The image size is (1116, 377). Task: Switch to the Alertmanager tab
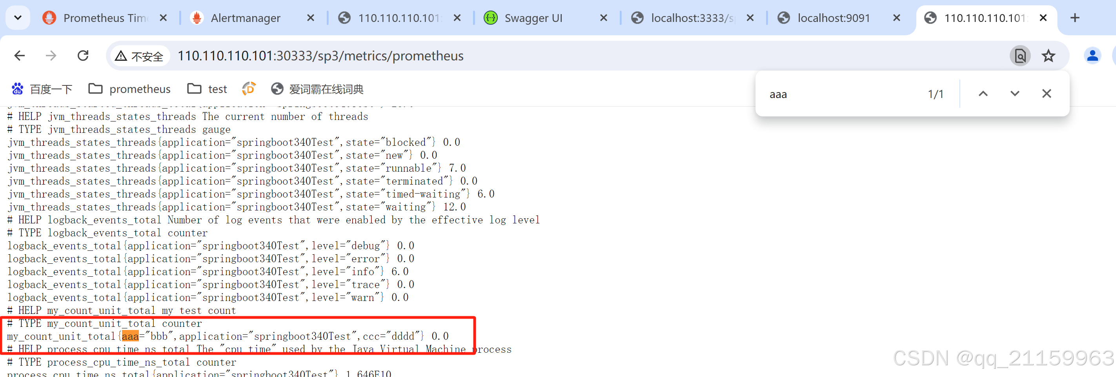pos(245,18)
